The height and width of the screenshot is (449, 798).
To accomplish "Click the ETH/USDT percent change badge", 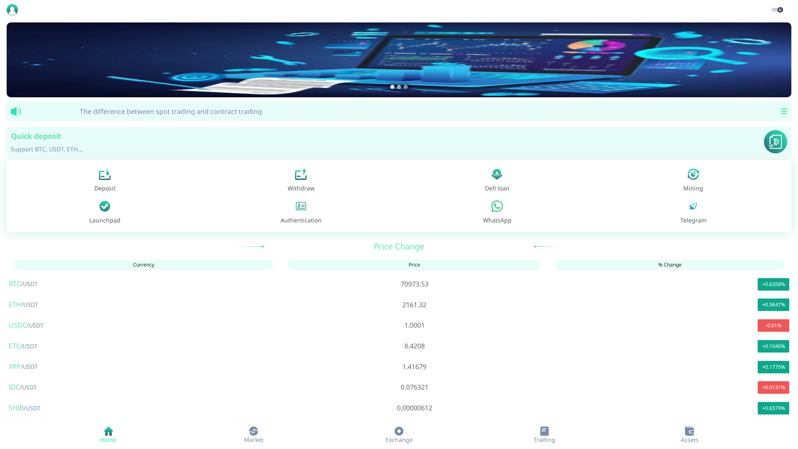I will [x=773, y=304].
